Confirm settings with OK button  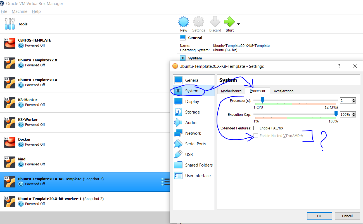(319, 216)
